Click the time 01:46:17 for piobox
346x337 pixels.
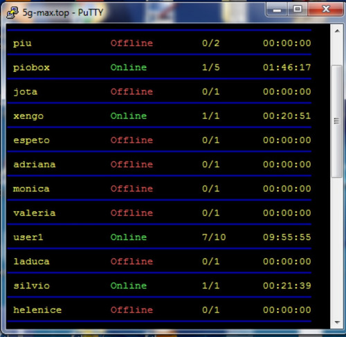(287, 67)
